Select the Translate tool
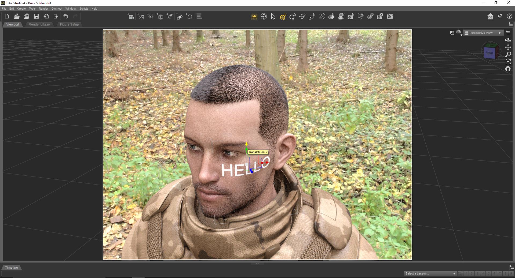The image size is (515, 278). pos(302,17)
